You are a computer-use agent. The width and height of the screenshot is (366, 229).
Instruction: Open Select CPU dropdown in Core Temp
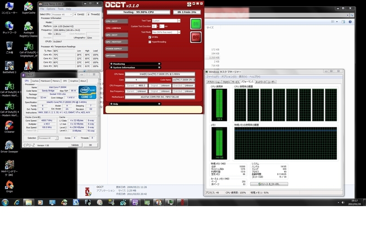[62, 15]
